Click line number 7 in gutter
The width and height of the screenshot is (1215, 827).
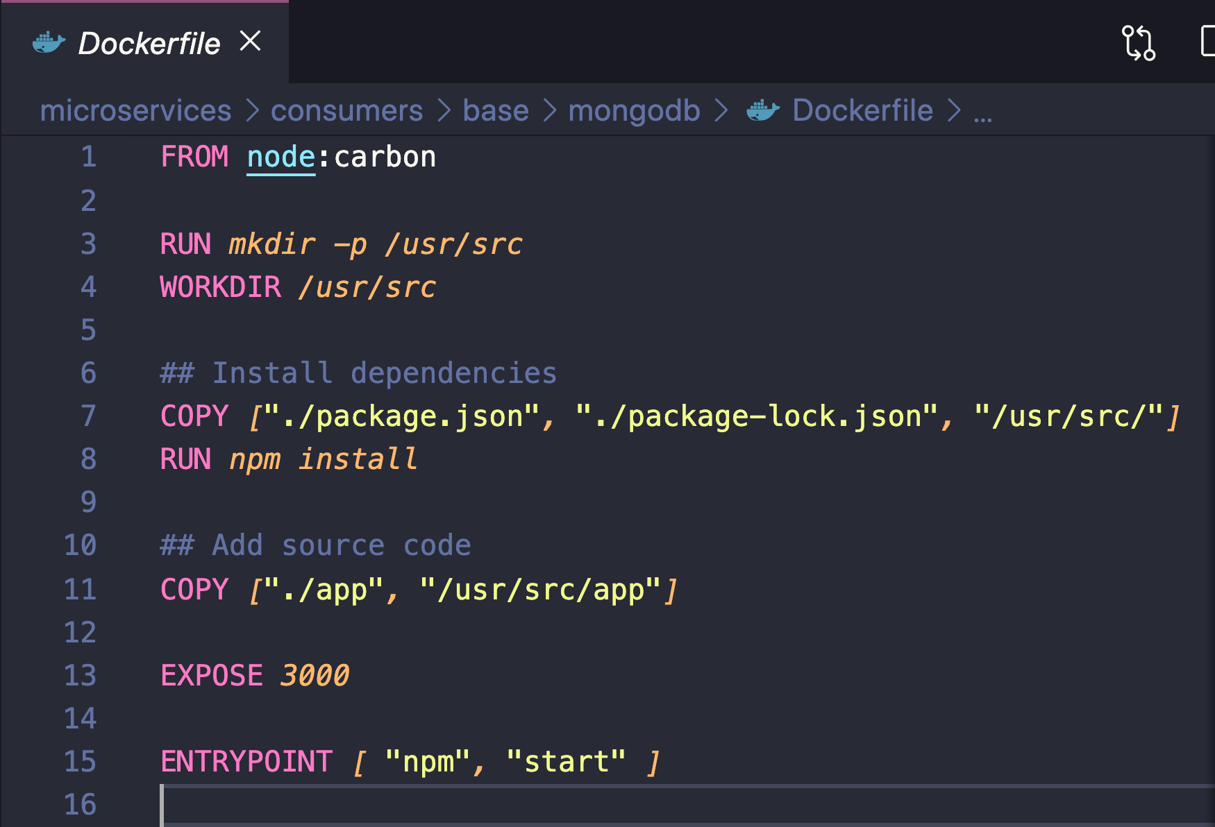click(x=88, y=416)
